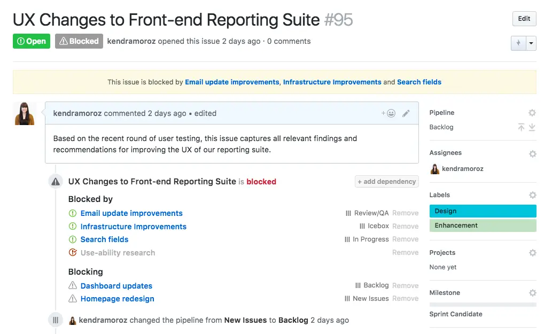Screen dimensions: 552x334
Task: Click the closed issue icon beside Use-ability research
Action: [73, 252]
